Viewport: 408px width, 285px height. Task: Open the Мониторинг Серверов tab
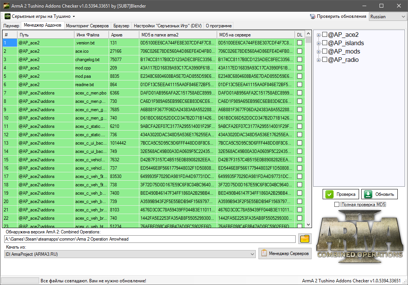tap(87, 26)
